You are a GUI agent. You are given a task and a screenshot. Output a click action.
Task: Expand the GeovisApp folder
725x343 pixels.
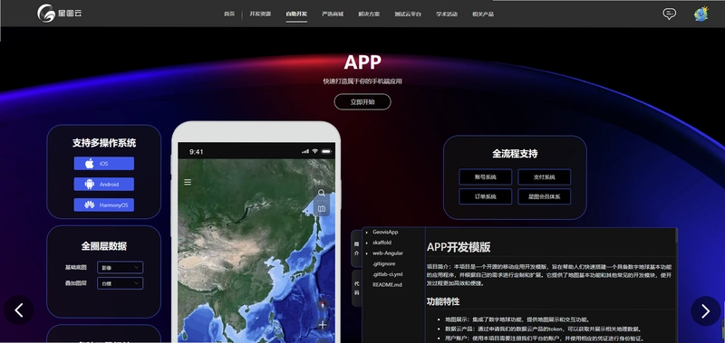(382, 233)
